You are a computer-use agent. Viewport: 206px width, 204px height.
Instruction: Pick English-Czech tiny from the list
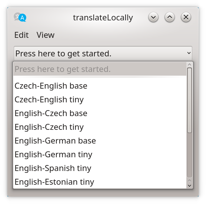click(100, 127)
